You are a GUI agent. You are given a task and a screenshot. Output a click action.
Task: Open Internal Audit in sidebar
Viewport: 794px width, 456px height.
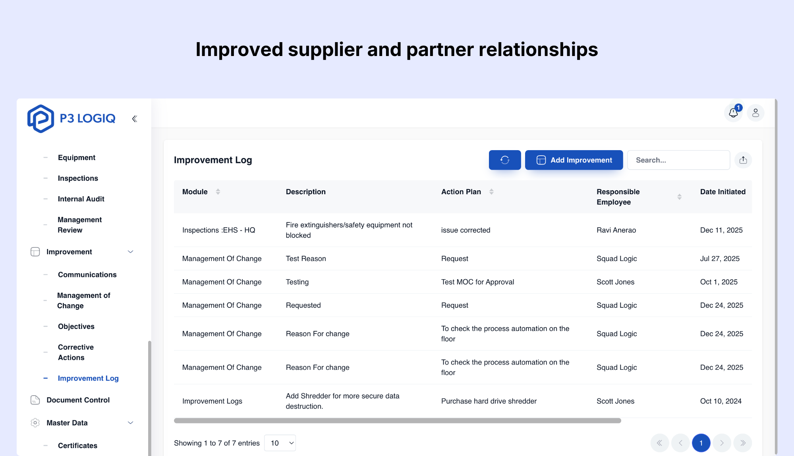click(81, 199)
